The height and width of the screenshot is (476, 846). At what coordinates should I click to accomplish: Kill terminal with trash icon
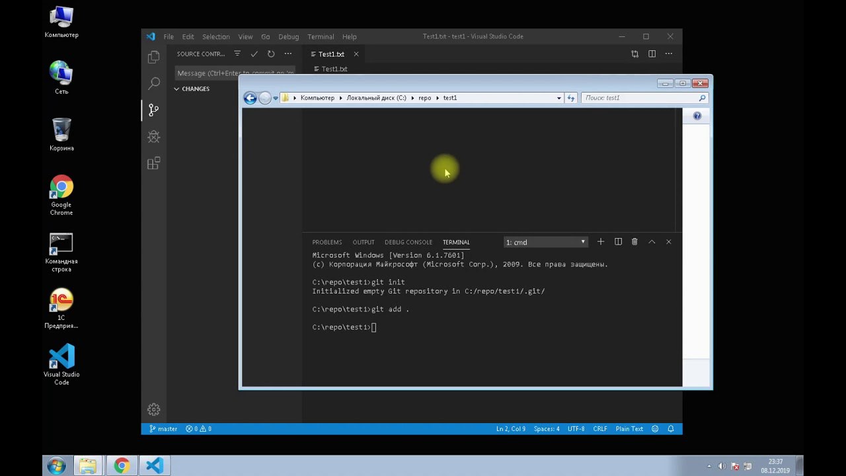tap(634, 242)
